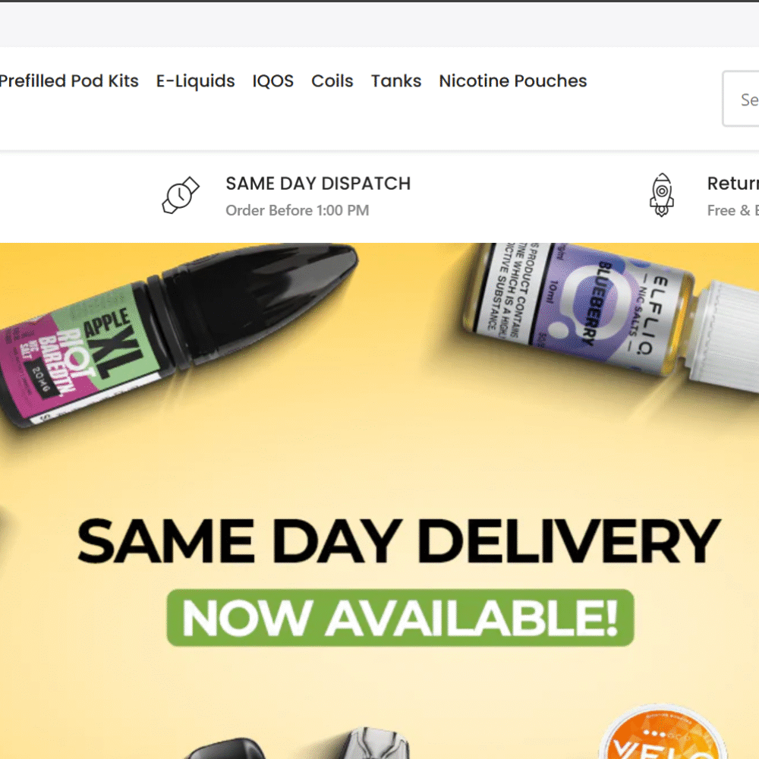
Task: Click the rocket returns icon
Action: click(662, 194)
